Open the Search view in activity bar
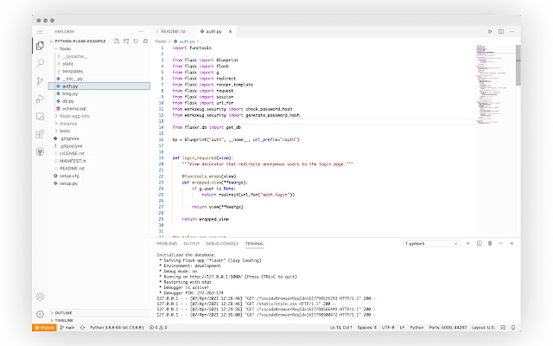Viewport: 553px width, 346px height. [40, 63]
